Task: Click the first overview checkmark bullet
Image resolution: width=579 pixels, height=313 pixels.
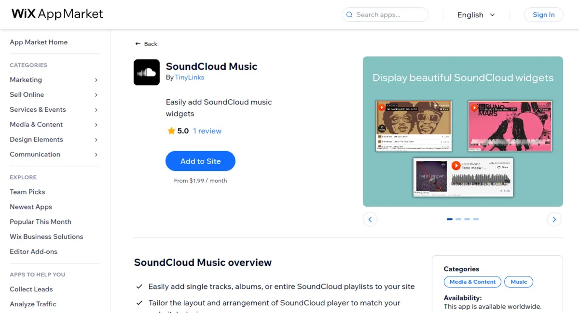Action: 139,287
